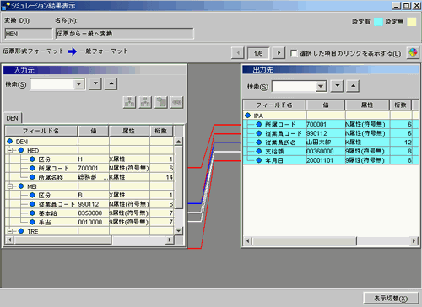Search downward in the input source panel
This screenshot has width=422, height=307.
coord(95,83)
